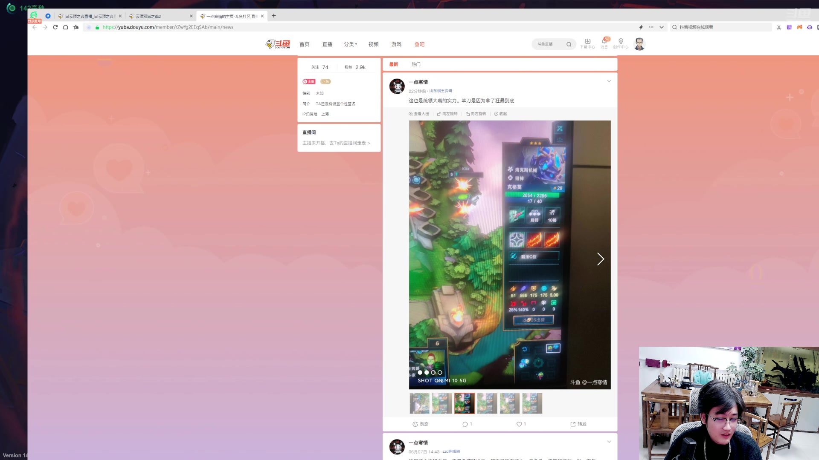Click the 关注 follow link on profile
The image size is (819, 460).
coord(314,67)
